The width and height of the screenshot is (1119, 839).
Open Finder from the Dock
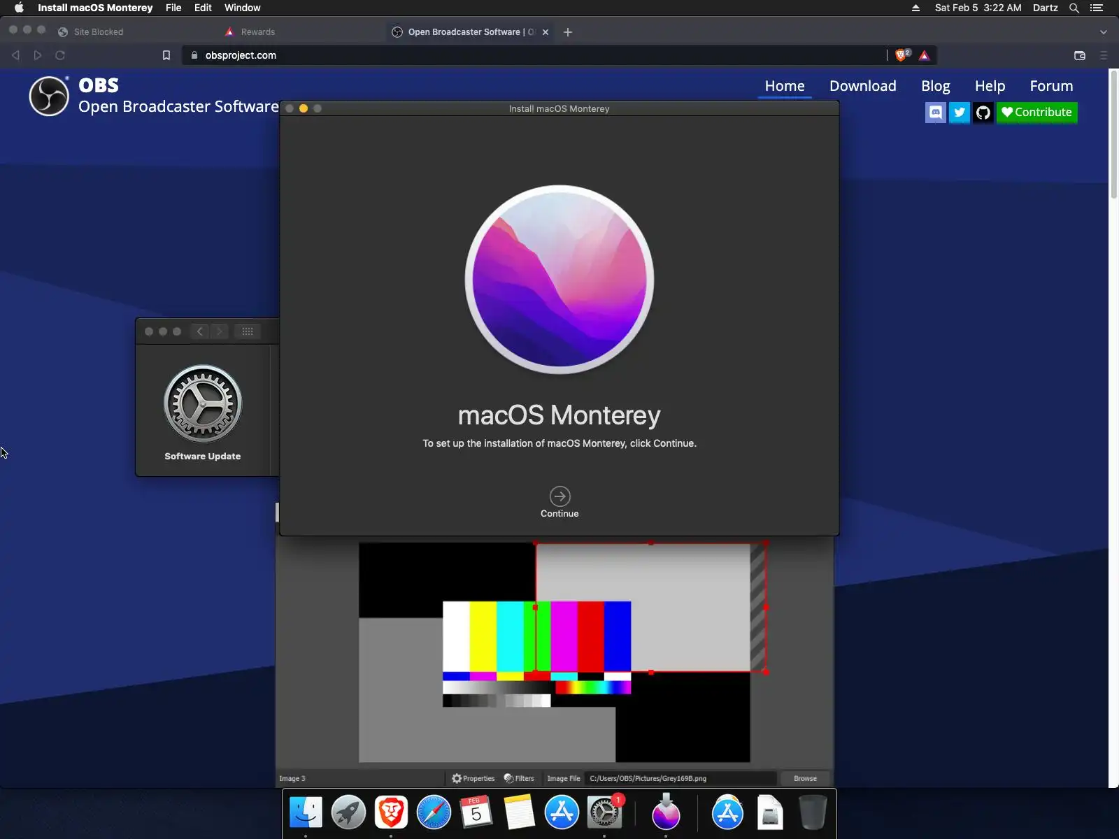(x=306, y=812)
